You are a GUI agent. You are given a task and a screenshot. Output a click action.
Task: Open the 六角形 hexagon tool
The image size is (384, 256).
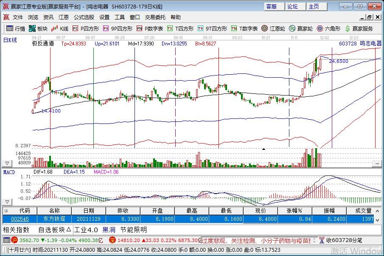click(x=328, y=29)
